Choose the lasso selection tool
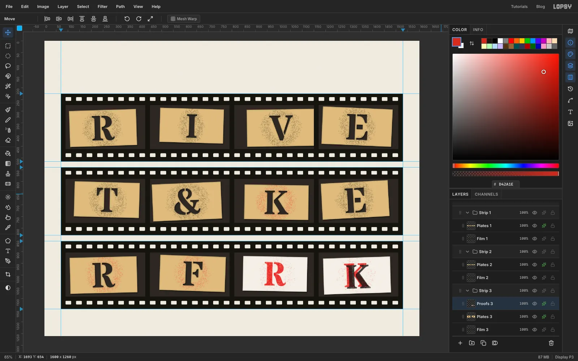This screenshot has height=361, width=578. (x=8, y=66)
